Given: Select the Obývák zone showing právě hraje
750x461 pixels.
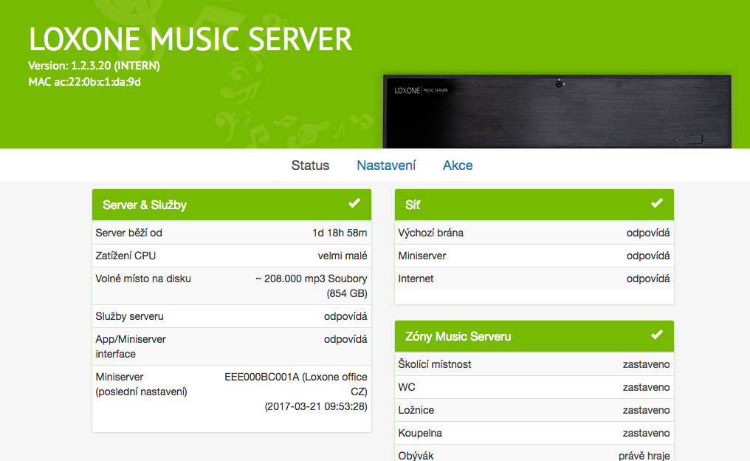Looking at the screenshot, I should (531, 455).
